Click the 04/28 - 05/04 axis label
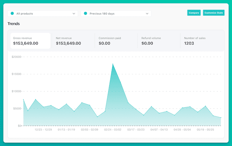The width and height of the screenshot is (232, 146). pos(182,130)
